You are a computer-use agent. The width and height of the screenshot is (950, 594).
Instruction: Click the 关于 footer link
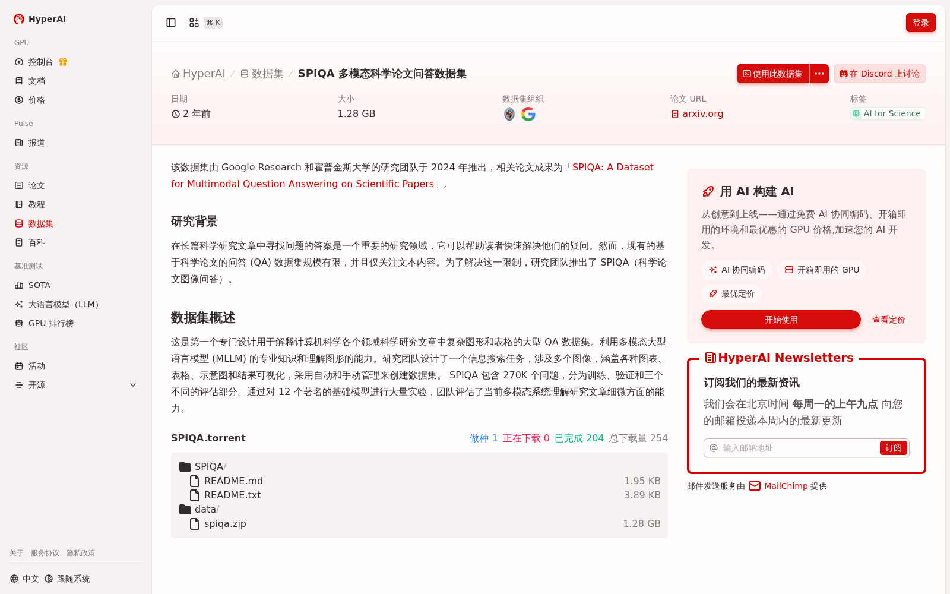pos(17,553)
